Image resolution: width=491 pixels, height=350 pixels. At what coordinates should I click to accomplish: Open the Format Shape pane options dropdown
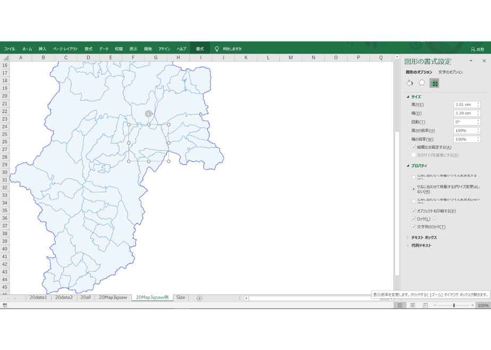pos(471,61)
